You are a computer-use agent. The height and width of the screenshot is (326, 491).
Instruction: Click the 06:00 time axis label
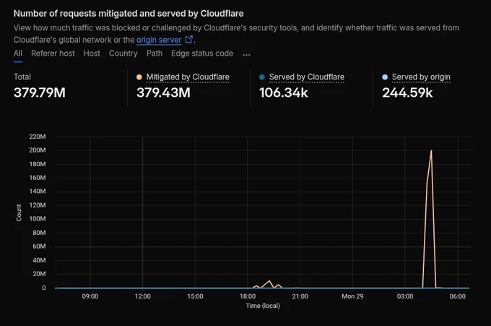click(x=458, y=296)
